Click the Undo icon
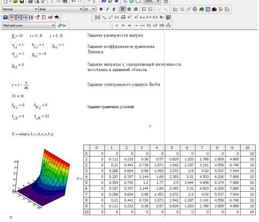259x222 pixels. pos(74,2)
